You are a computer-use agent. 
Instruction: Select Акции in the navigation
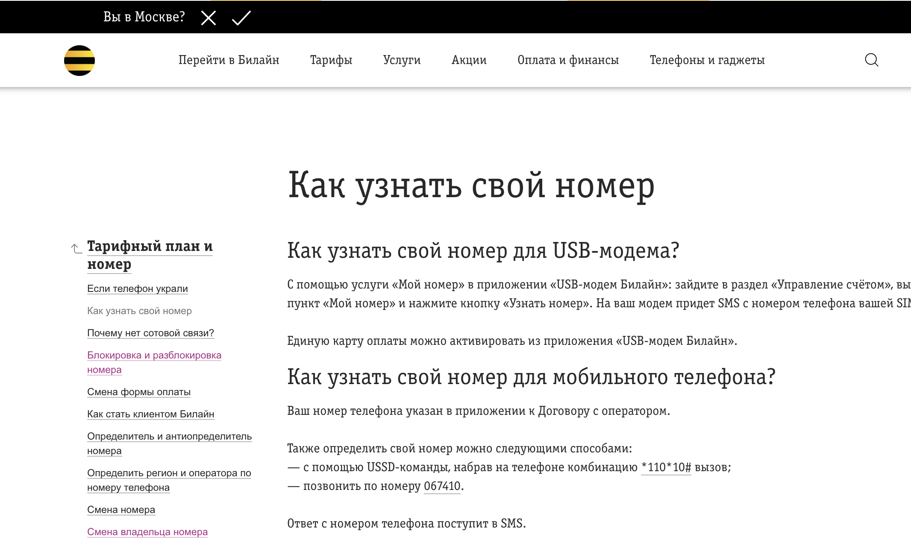coord(469,60)
